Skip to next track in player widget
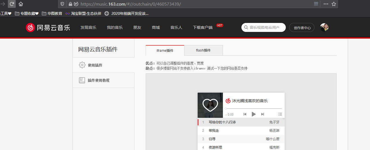The width and height of the screenshot is (370, 150). [262, 114]
